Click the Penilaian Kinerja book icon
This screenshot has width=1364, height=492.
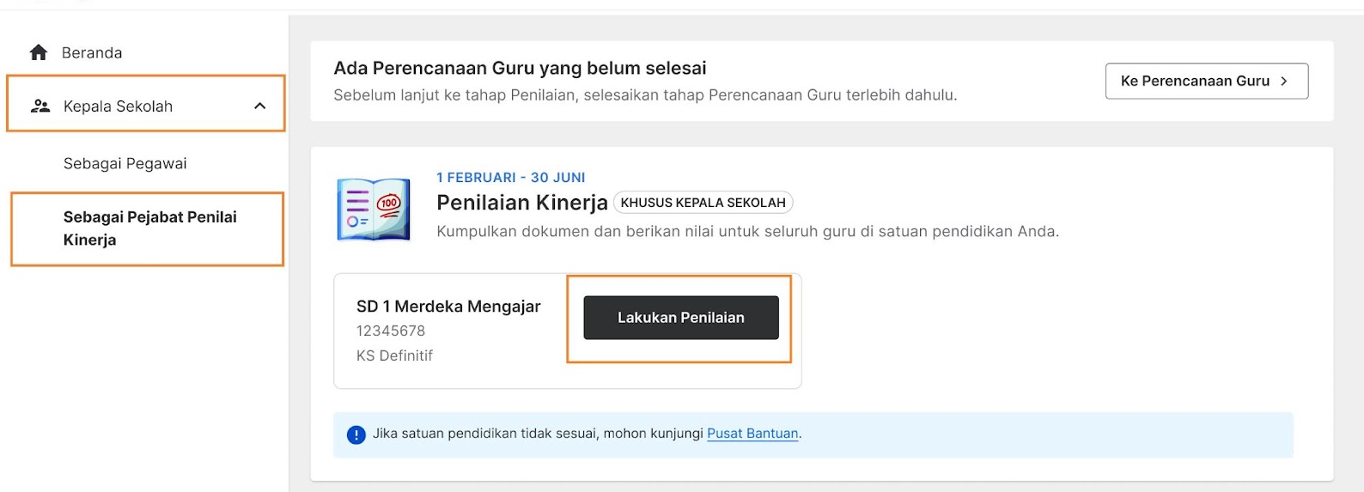pos(374,210)
